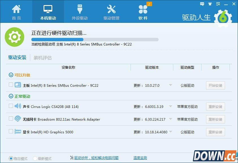Click 开始安装 for SMBus Controller
The height and width of the screenshot is (163, 238).
pyautogui.click(x=215, y=85)
